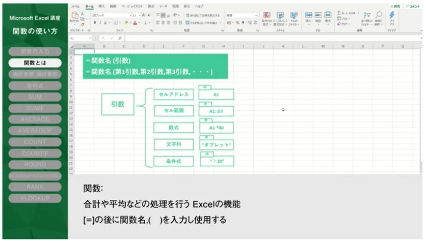The height and width of the screenshot is (243, 428).
Task: Click the comma style icon
Action: 243,23
